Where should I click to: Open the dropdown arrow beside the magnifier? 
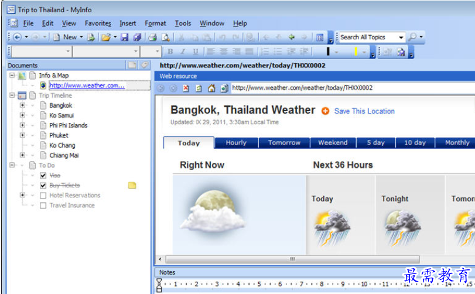(421, 37)
